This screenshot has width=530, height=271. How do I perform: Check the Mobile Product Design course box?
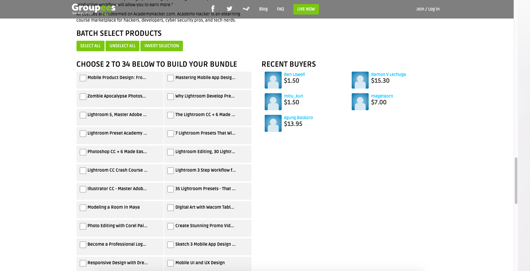pyautogui.click(x=83, y=78)
